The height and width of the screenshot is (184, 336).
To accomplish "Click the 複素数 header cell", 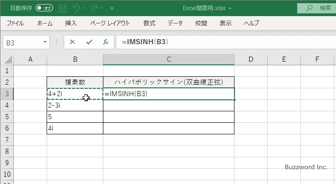I will pos(75,82).
